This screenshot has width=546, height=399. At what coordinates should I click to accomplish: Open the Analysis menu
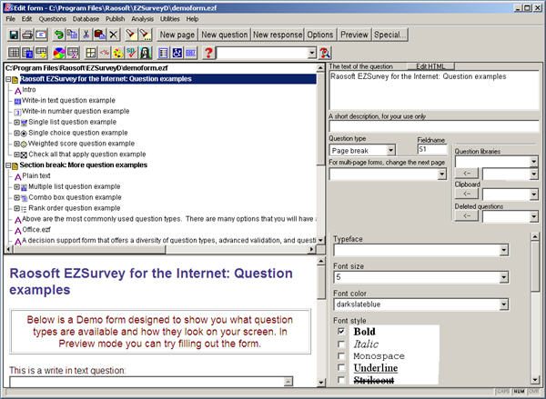click(x=143, y=19)
